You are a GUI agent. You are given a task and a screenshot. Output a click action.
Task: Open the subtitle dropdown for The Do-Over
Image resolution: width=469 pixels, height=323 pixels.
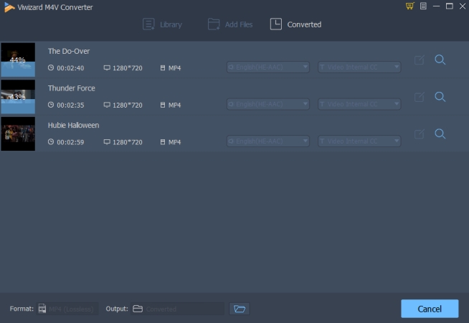point(359,67)
